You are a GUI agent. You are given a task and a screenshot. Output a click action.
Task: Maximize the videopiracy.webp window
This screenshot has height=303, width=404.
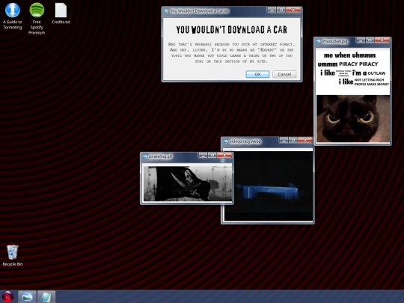click(293, 140)
